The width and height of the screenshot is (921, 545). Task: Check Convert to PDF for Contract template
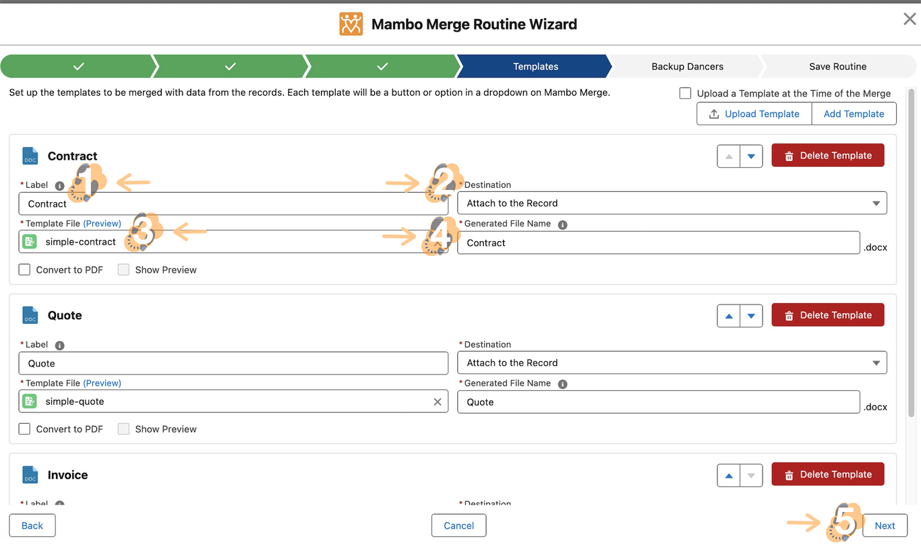[25, 269]
